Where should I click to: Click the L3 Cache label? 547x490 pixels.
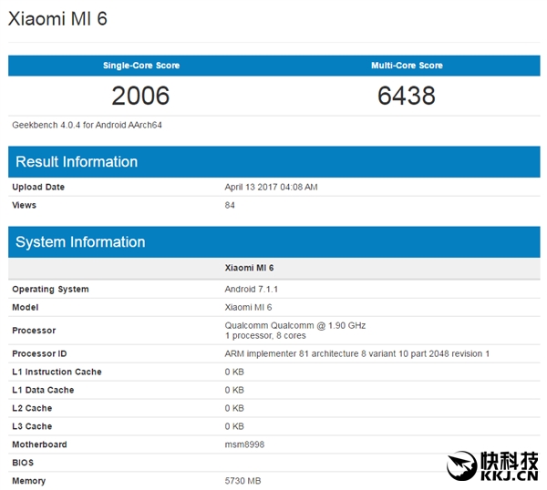point(32,426)
